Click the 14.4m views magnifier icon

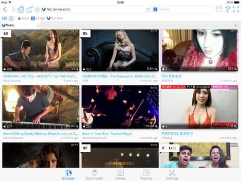156,126
